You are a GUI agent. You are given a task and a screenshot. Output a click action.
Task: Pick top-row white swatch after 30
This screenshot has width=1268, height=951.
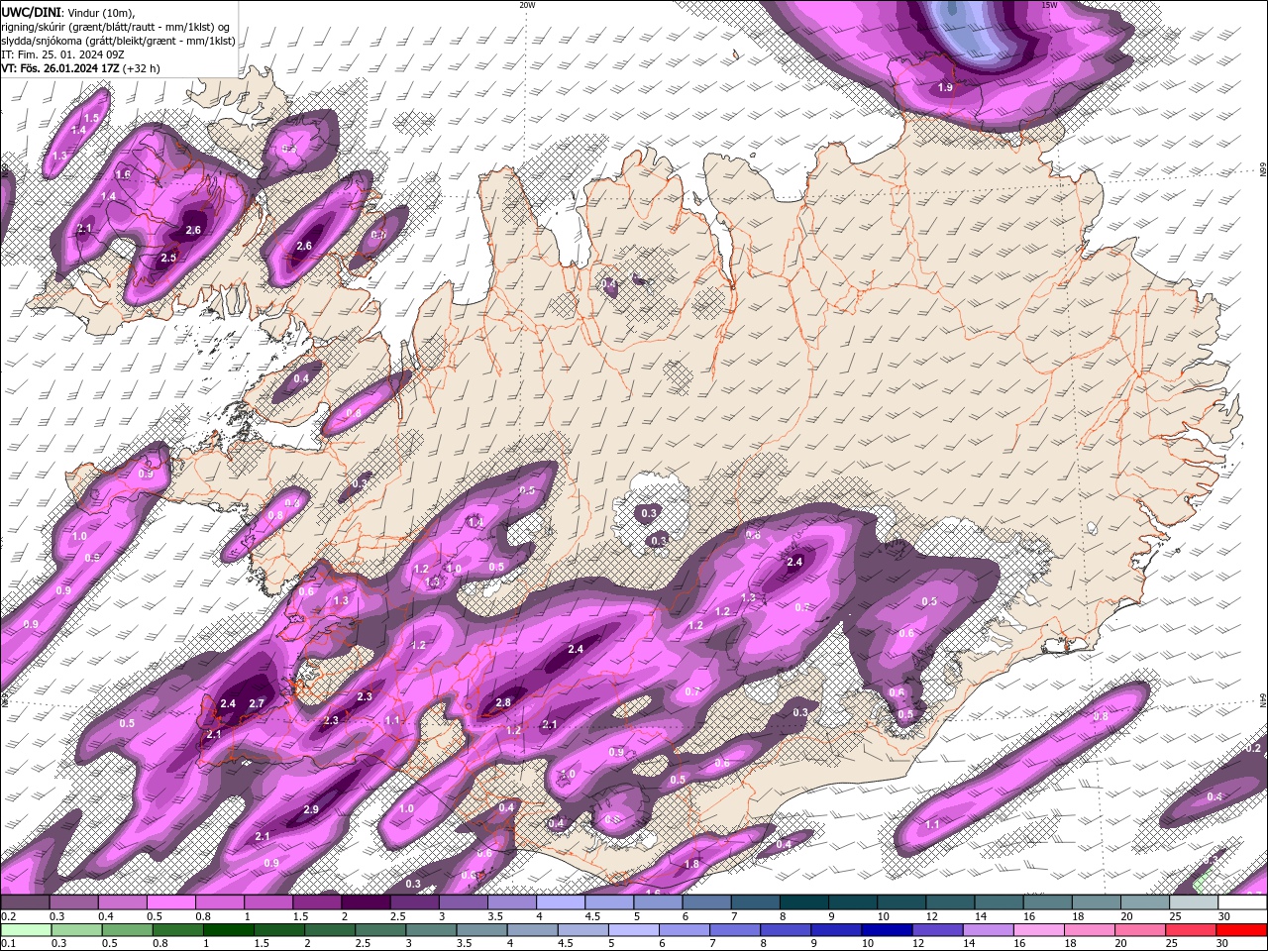(1242, 902)
